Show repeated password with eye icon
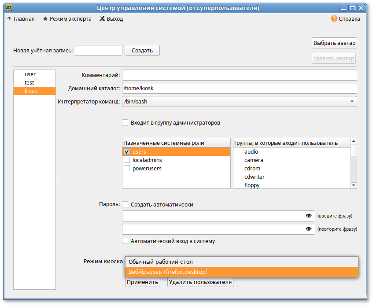373x306 pixels. tap(308, 229)
